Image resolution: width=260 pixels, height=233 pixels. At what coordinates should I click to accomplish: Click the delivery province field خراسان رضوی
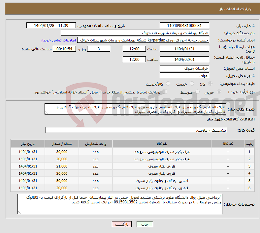(x=184, y=68)
